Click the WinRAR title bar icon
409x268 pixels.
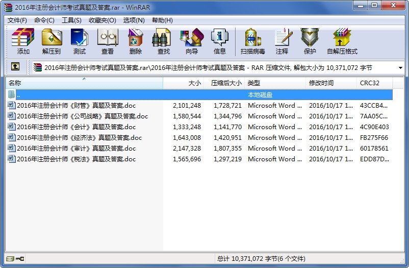tap(8, 7)
